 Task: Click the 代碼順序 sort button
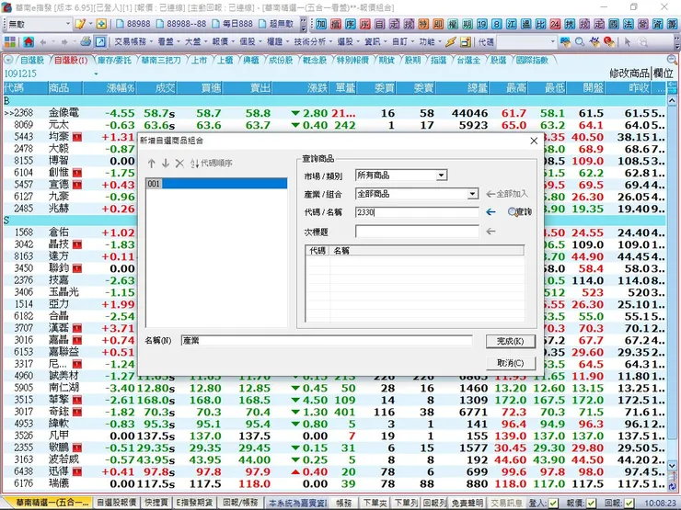212,164
